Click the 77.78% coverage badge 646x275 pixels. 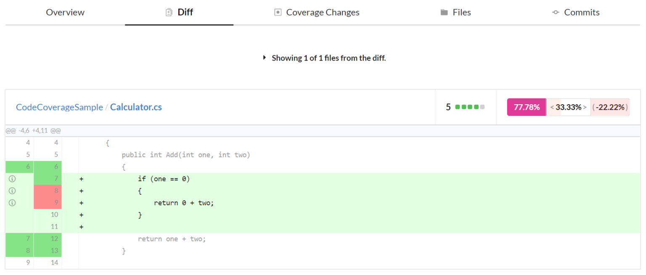tap(527, 107)
